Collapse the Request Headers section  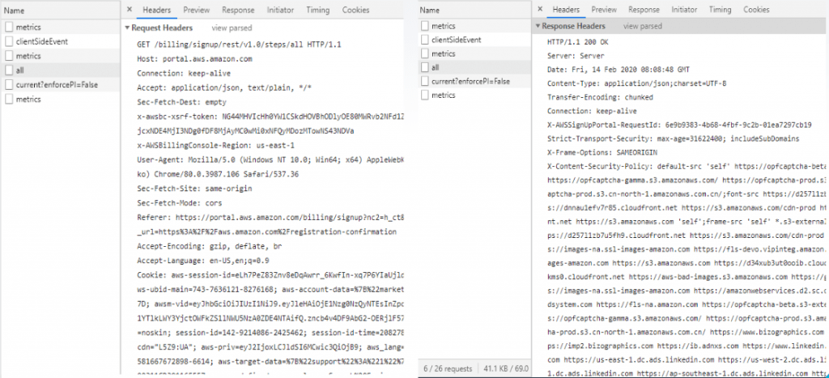point(127,28)
